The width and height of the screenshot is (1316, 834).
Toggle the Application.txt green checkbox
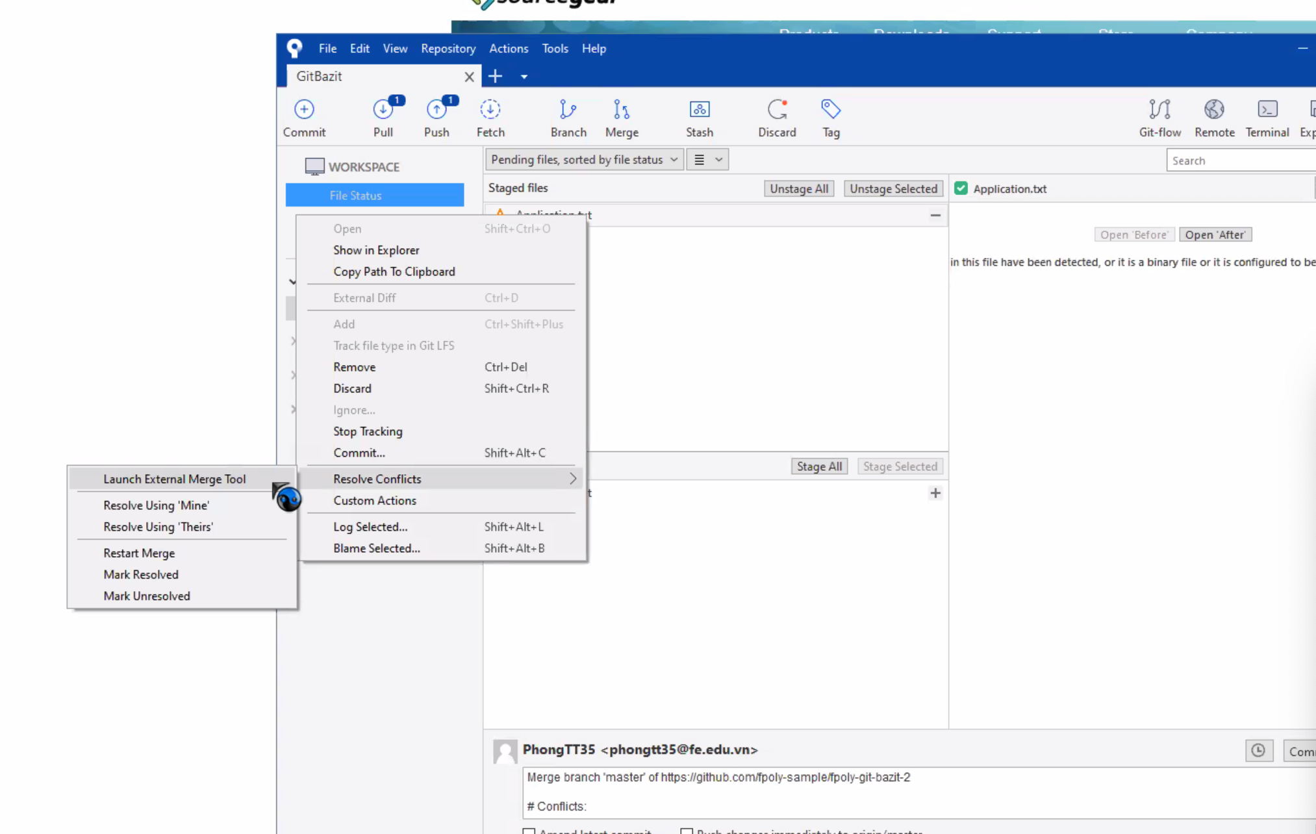(961, 188)
